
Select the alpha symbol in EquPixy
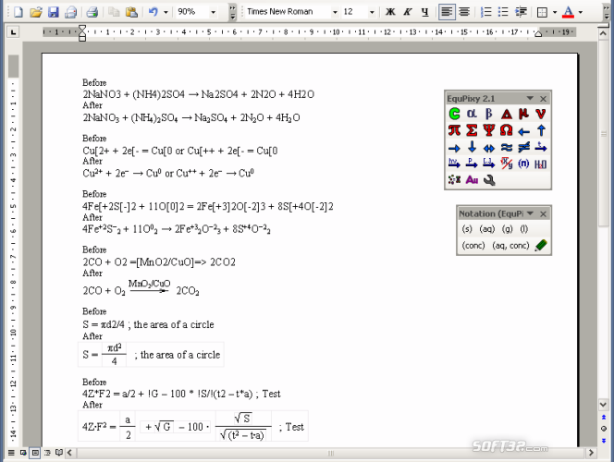(x=472, y=114)
